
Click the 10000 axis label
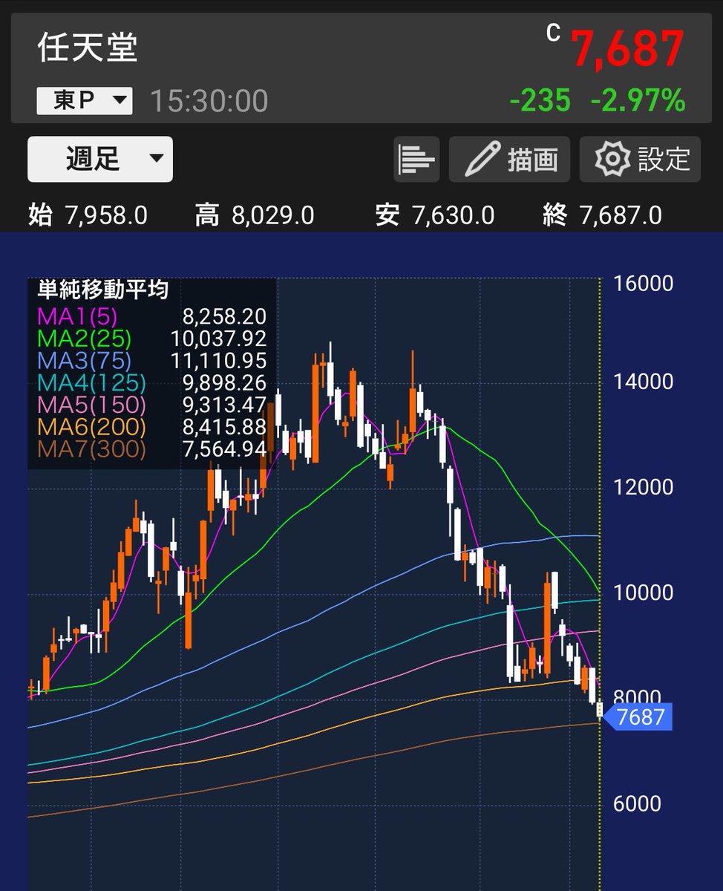pyautogui.click(x=643, y=593)
